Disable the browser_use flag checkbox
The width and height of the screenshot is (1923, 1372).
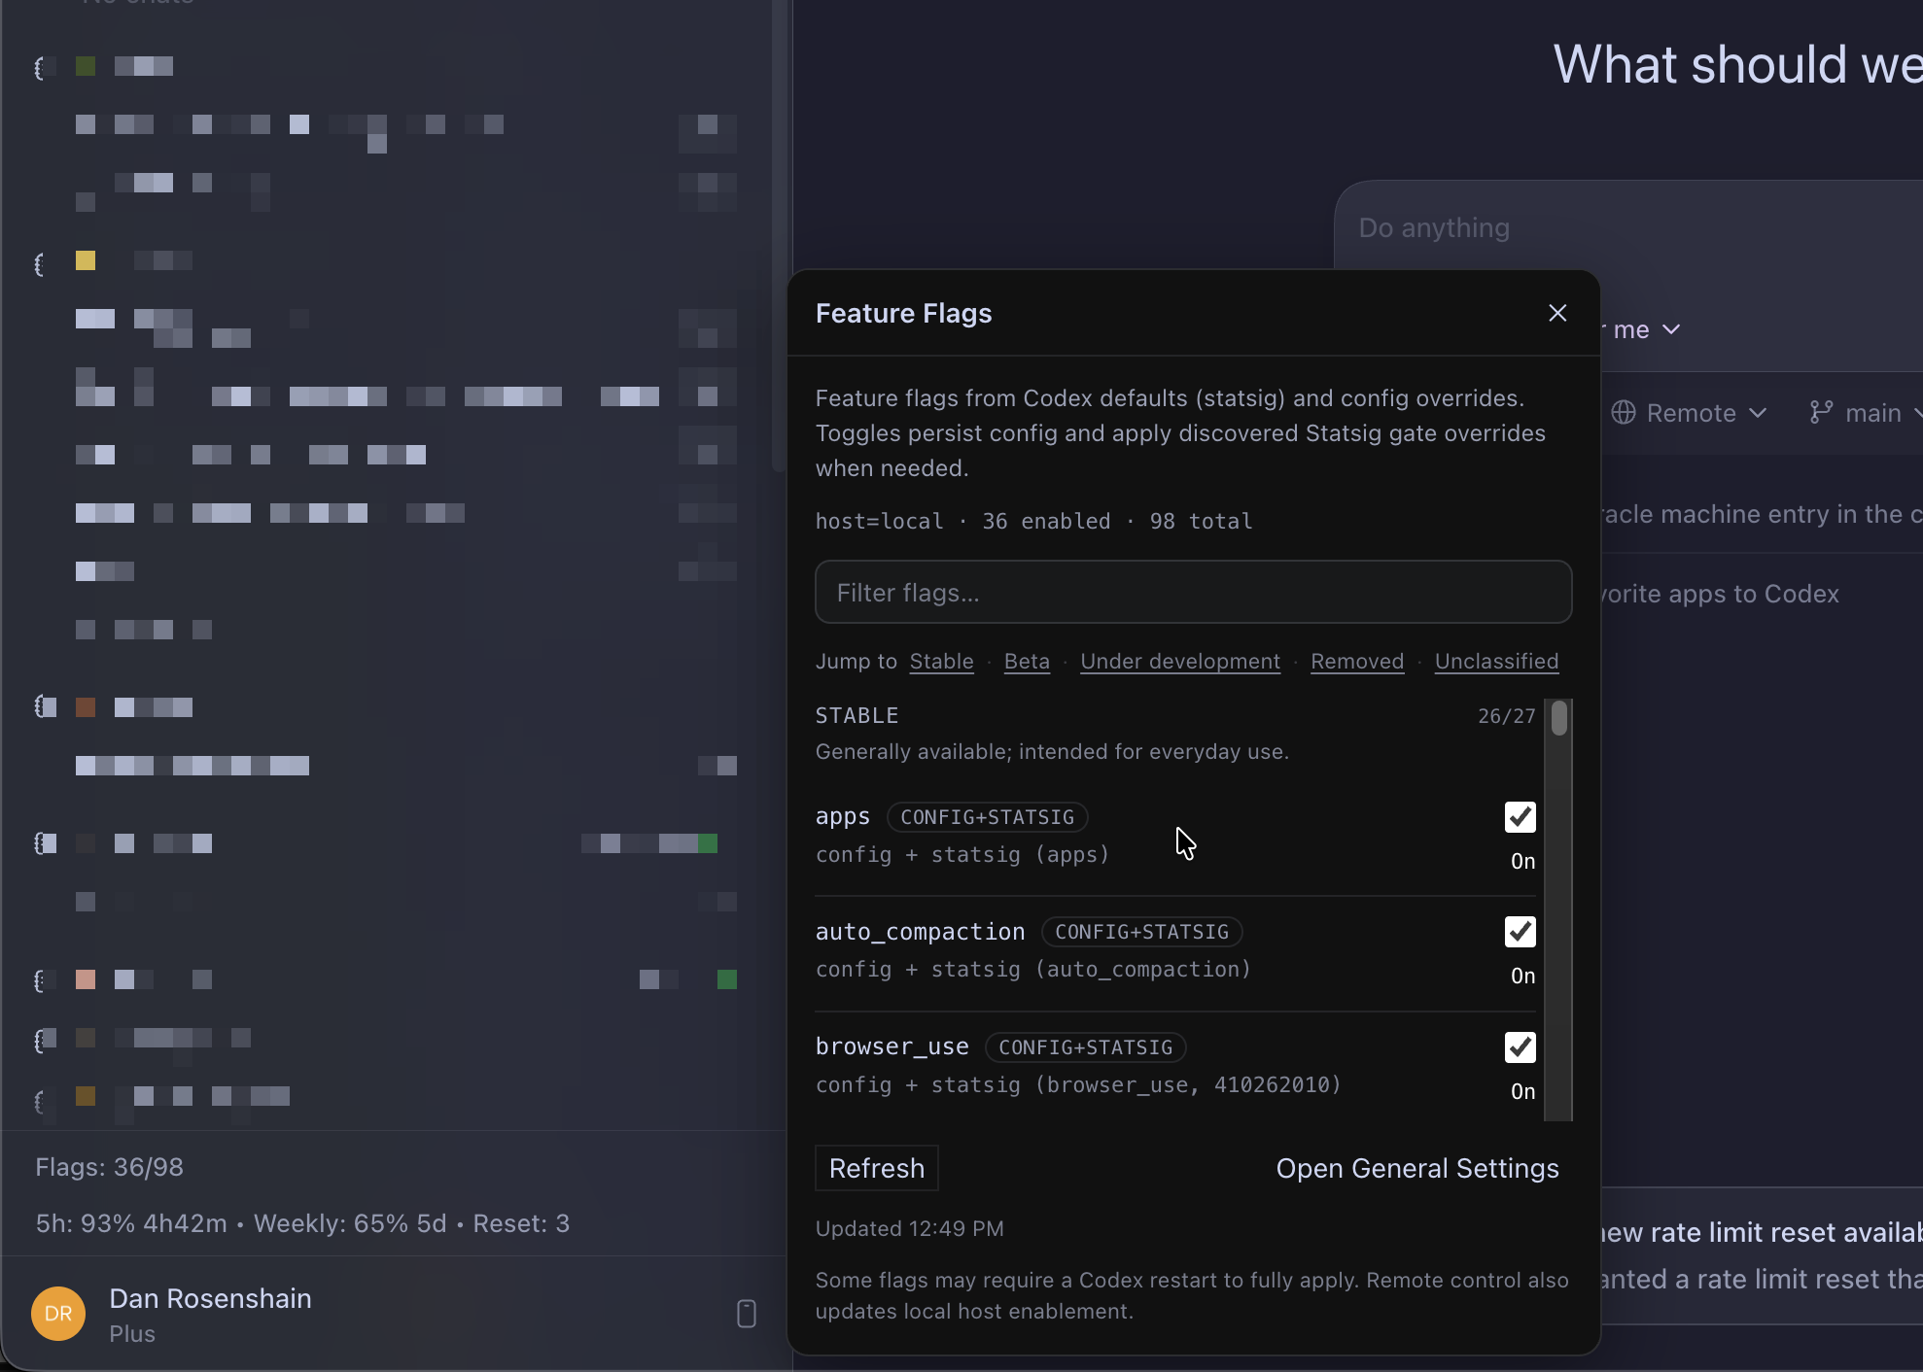point(1520,1047)
